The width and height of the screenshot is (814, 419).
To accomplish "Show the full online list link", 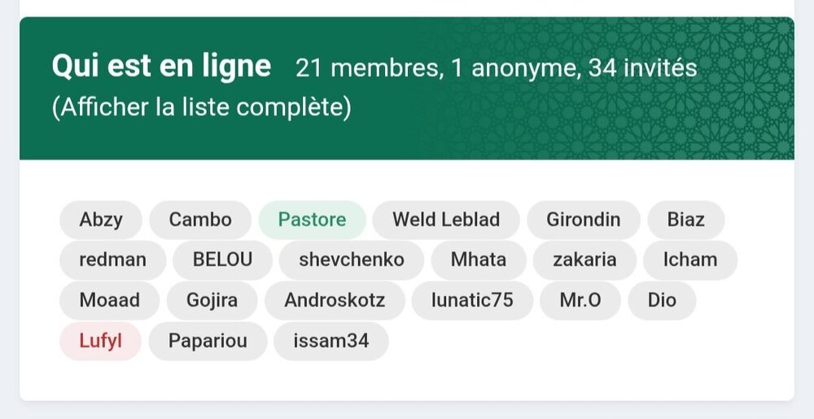I will tap(201, 107).
